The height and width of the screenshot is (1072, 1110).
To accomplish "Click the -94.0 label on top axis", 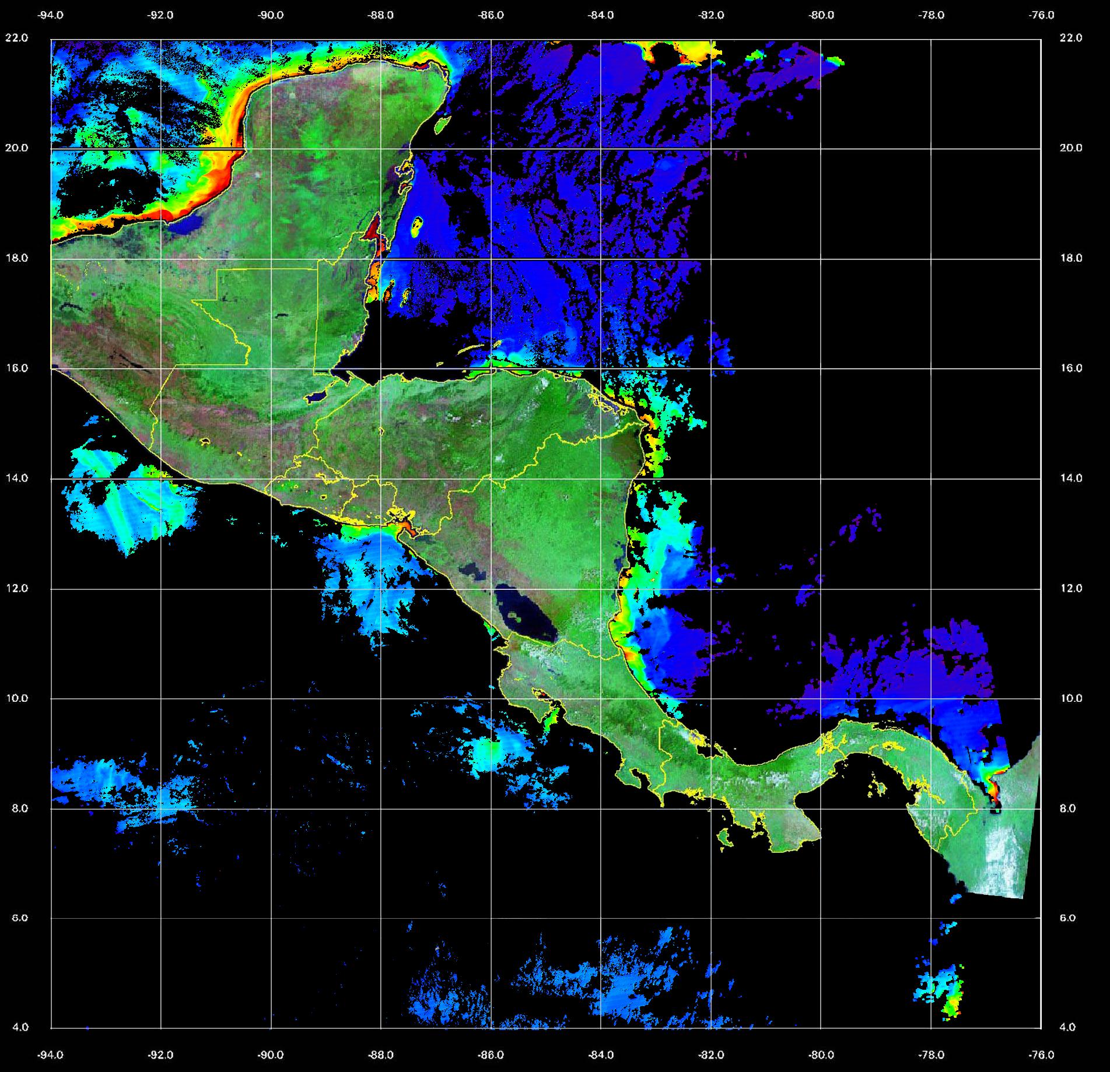I will pyautogui.click(x=51, y=15).
